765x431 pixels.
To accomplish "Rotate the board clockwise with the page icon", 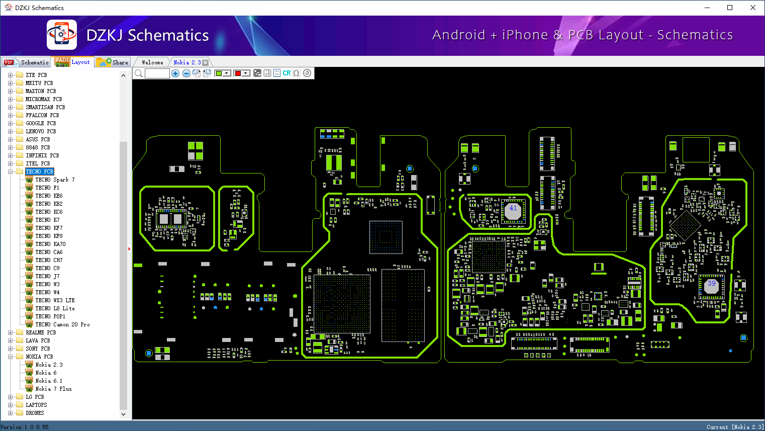I will click(197, 73).
